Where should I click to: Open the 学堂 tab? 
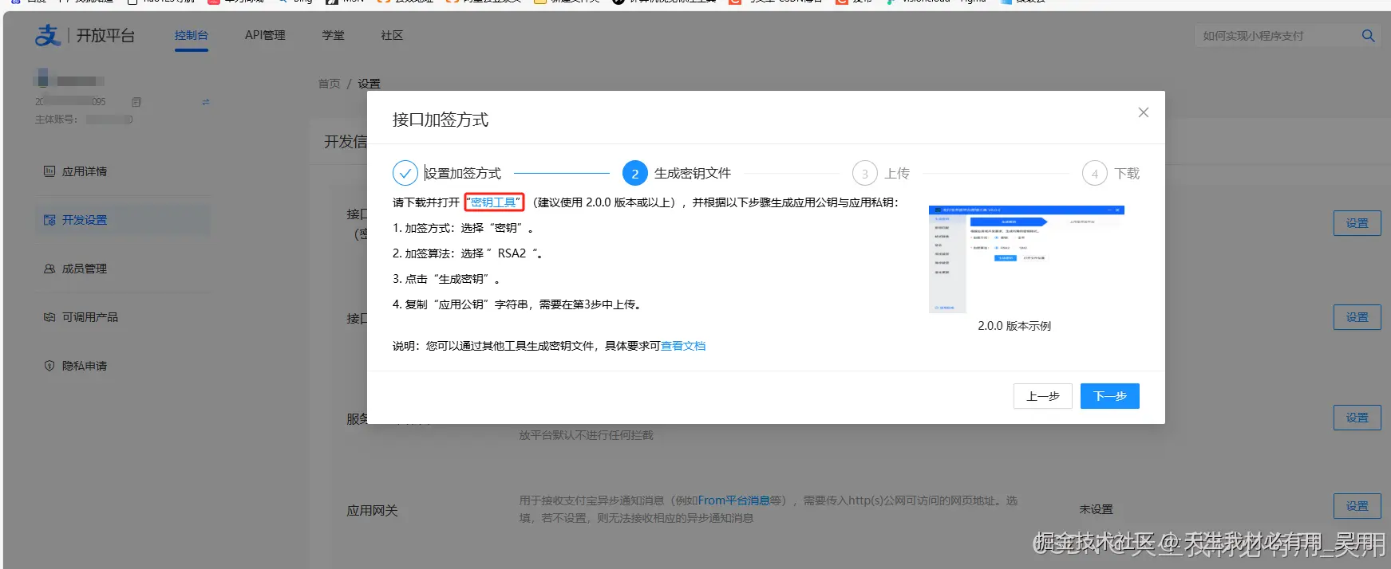pos(334,36)
